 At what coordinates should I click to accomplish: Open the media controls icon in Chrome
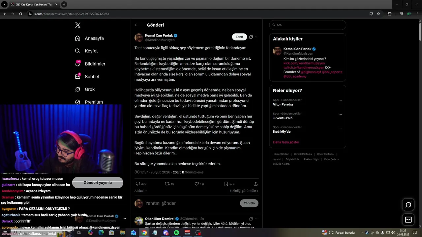[401, 14]
